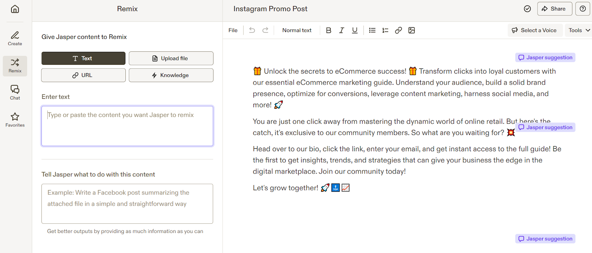Undo the last edit
Viewport: 592px width, 253px height.
click(x=252, y=30)
